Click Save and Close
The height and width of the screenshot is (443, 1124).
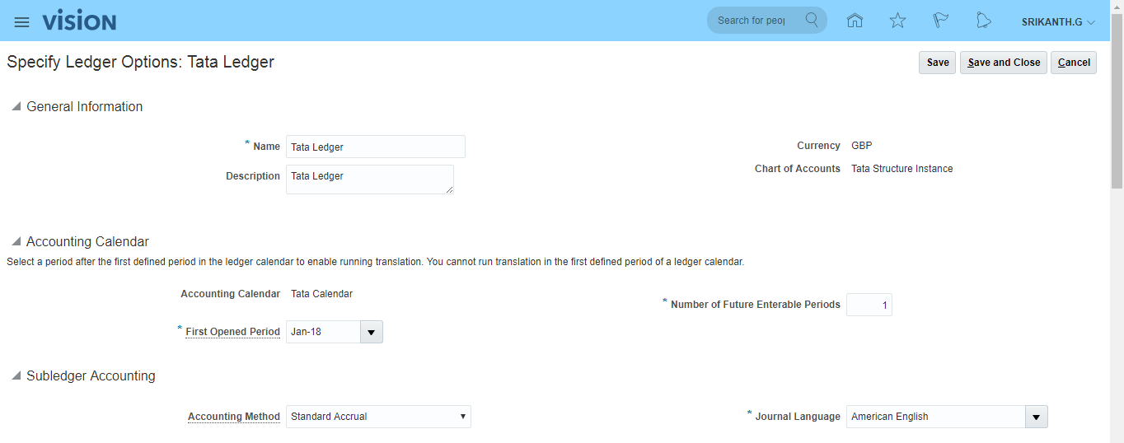click(1004, 63)
